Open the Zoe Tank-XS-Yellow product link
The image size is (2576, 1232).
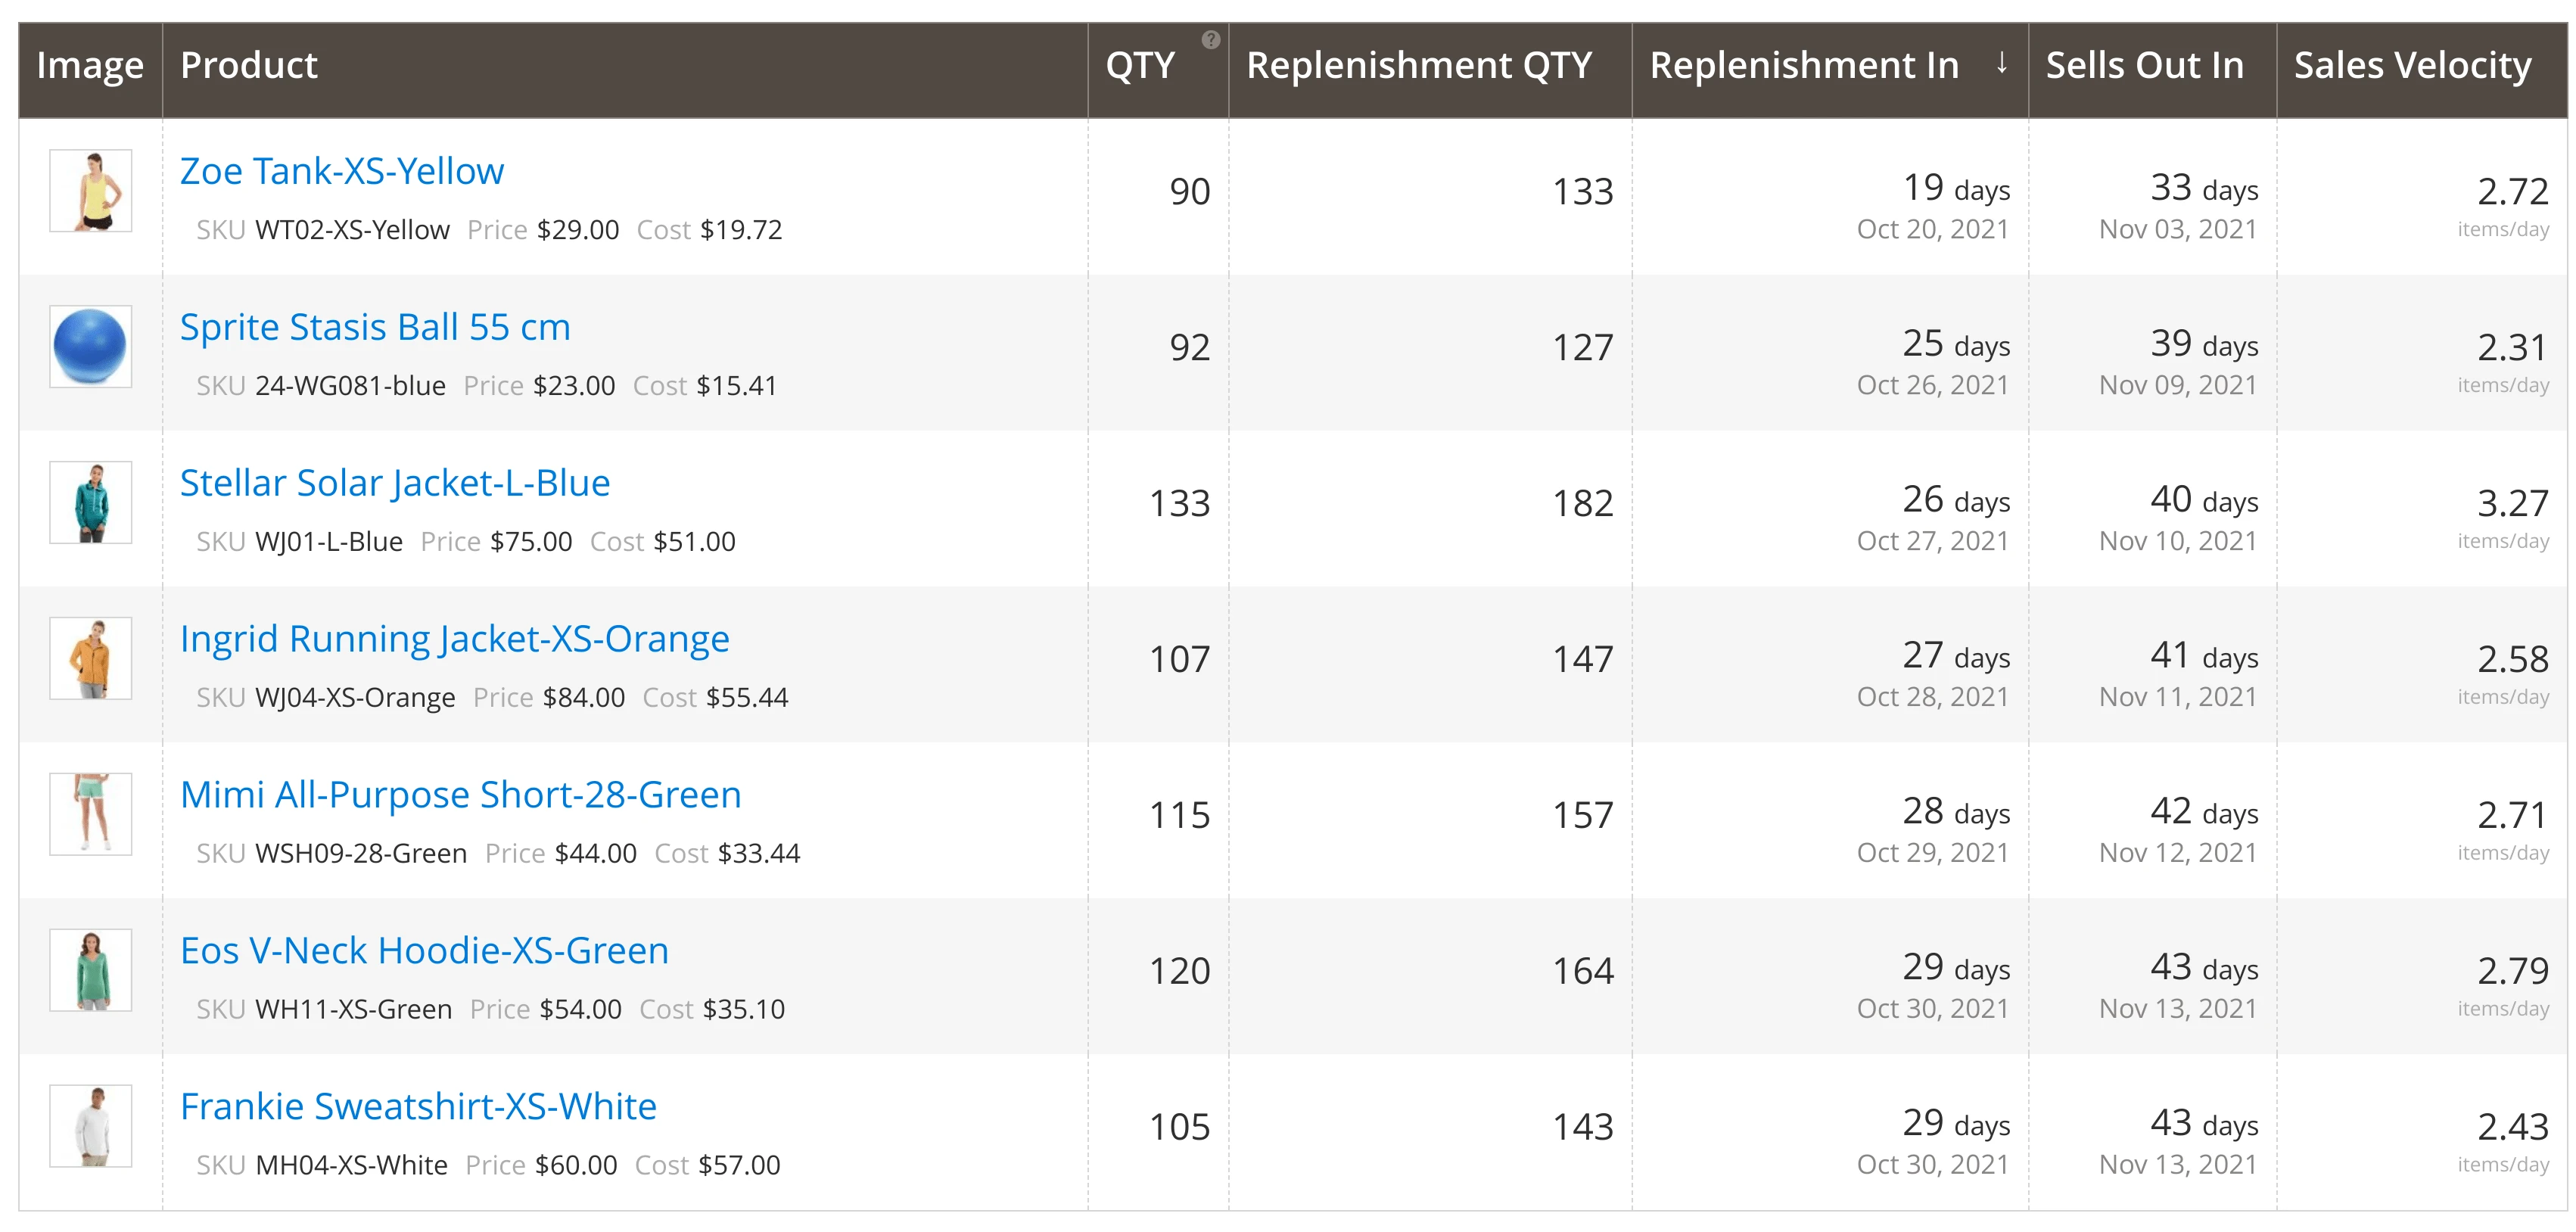point(341,171)
